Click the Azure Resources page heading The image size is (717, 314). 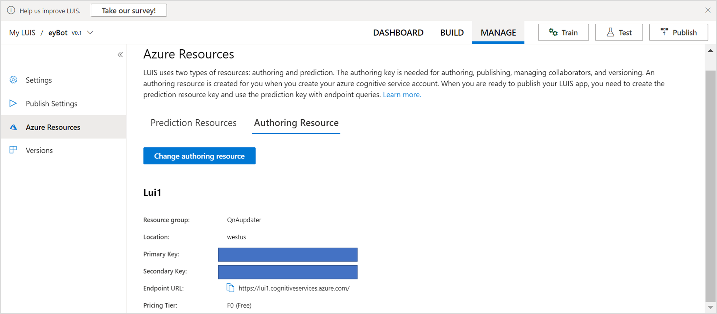[189, 54]
